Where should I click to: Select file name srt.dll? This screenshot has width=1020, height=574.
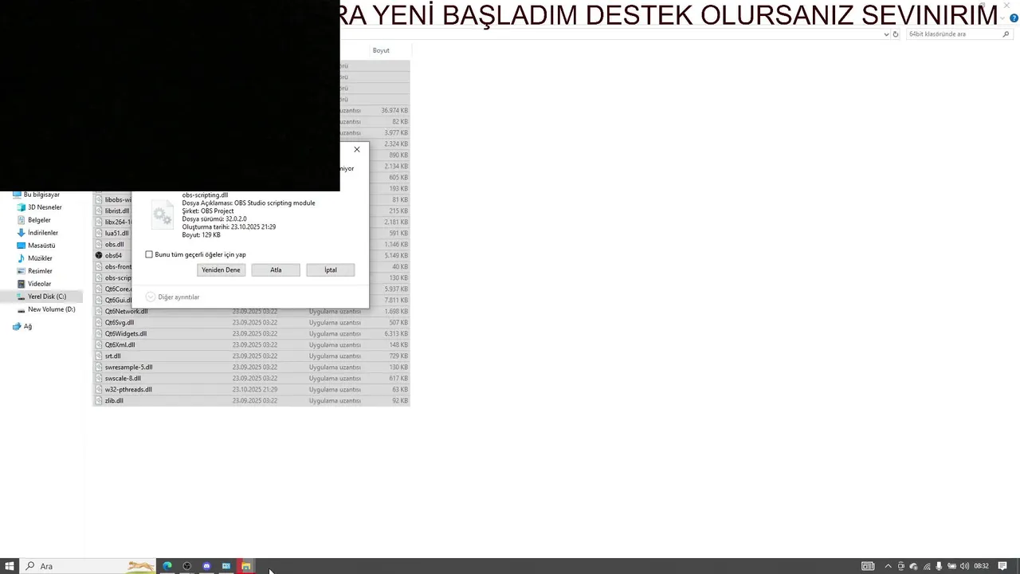[x=113, y=356]
